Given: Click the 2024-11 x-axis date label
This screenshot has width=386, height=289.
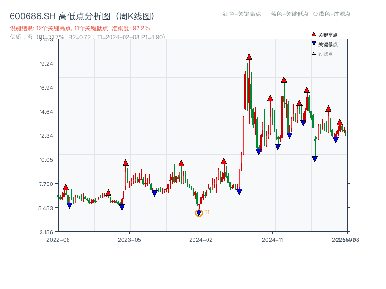Looking at the screenshot, I should pos(273,240).
